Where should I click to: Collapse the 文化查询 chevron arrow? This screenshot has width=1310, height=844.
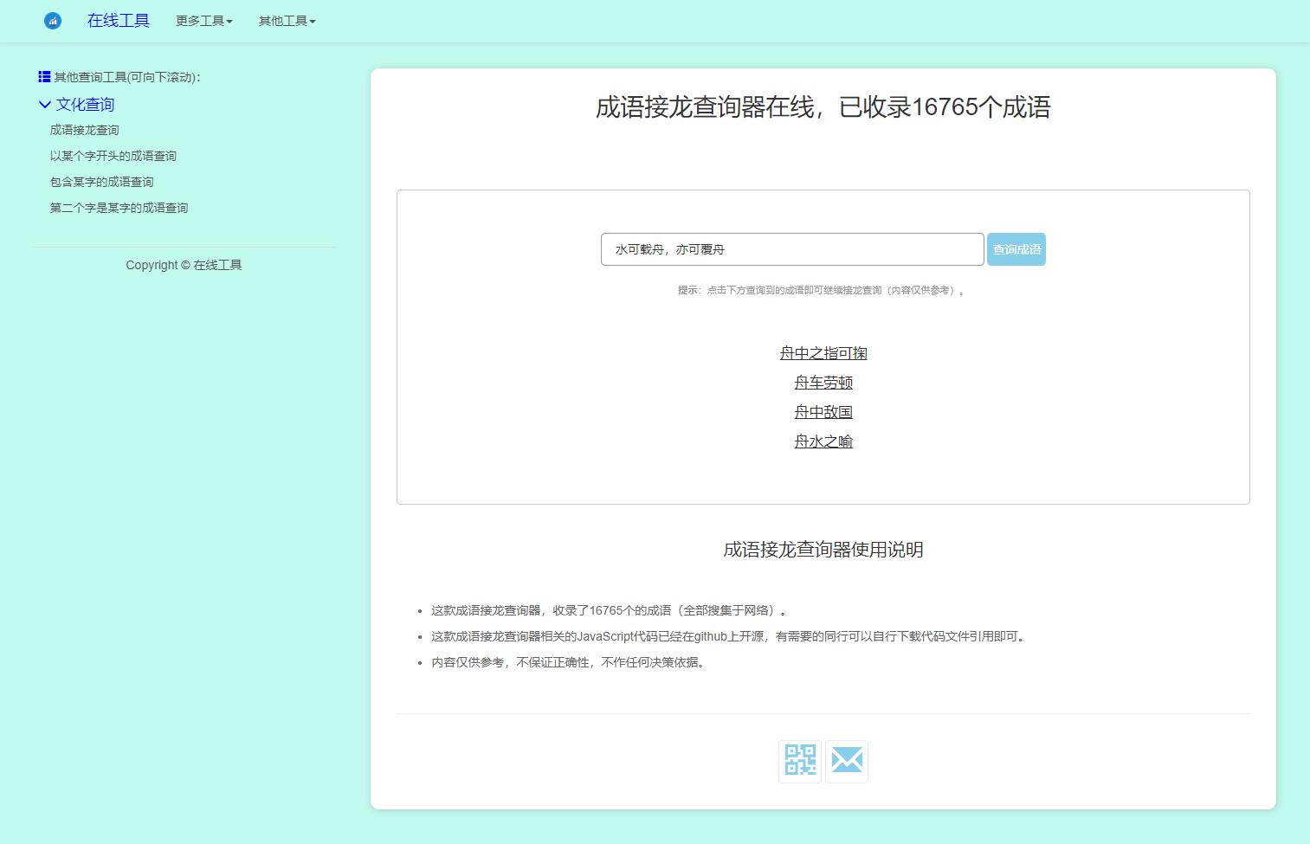click(45, 105)
